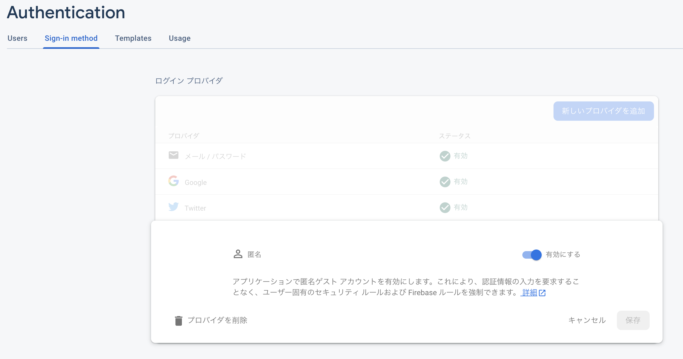The image size is (683, 359).
Task: Select the Sign-in method tab
Action: [71, 38]
